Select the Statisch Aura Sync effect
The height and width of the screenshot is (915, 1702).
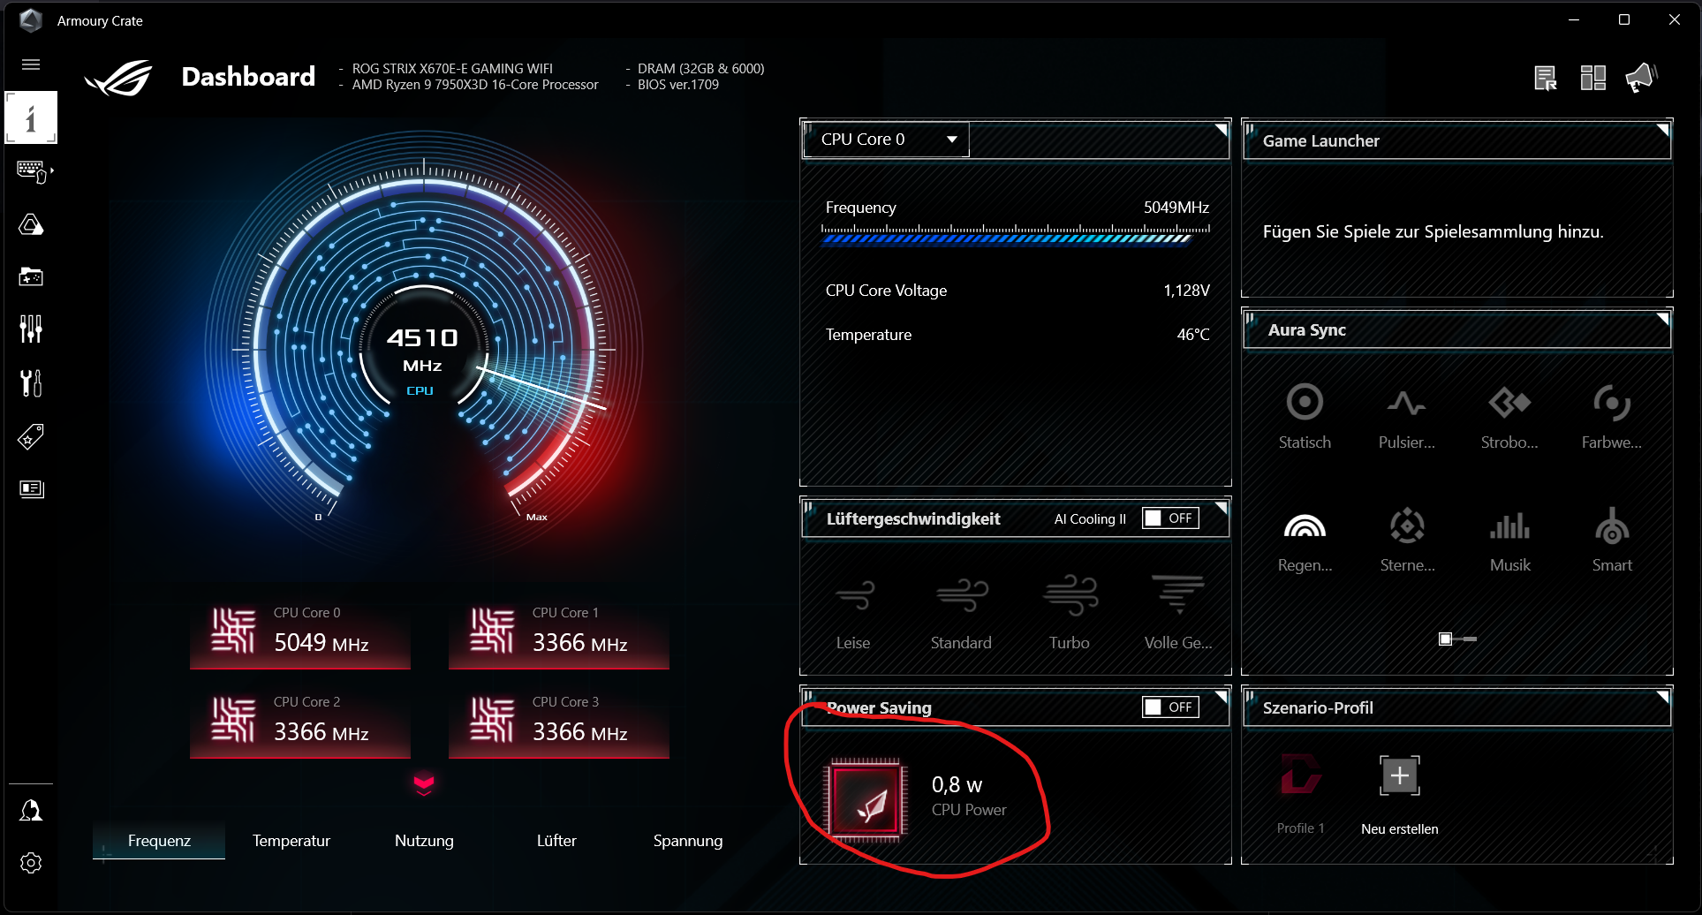(1304, 403)
